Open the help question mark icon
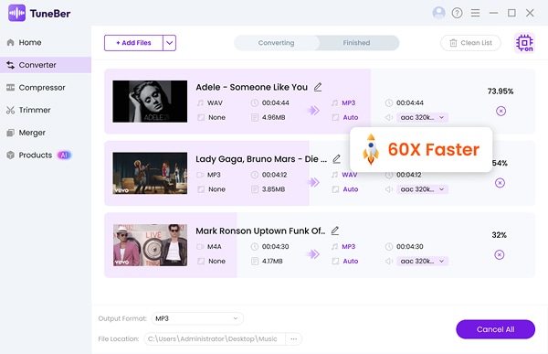Image resolution: width=548 pixels, height=354 pixels. click(x=457, y=13)
